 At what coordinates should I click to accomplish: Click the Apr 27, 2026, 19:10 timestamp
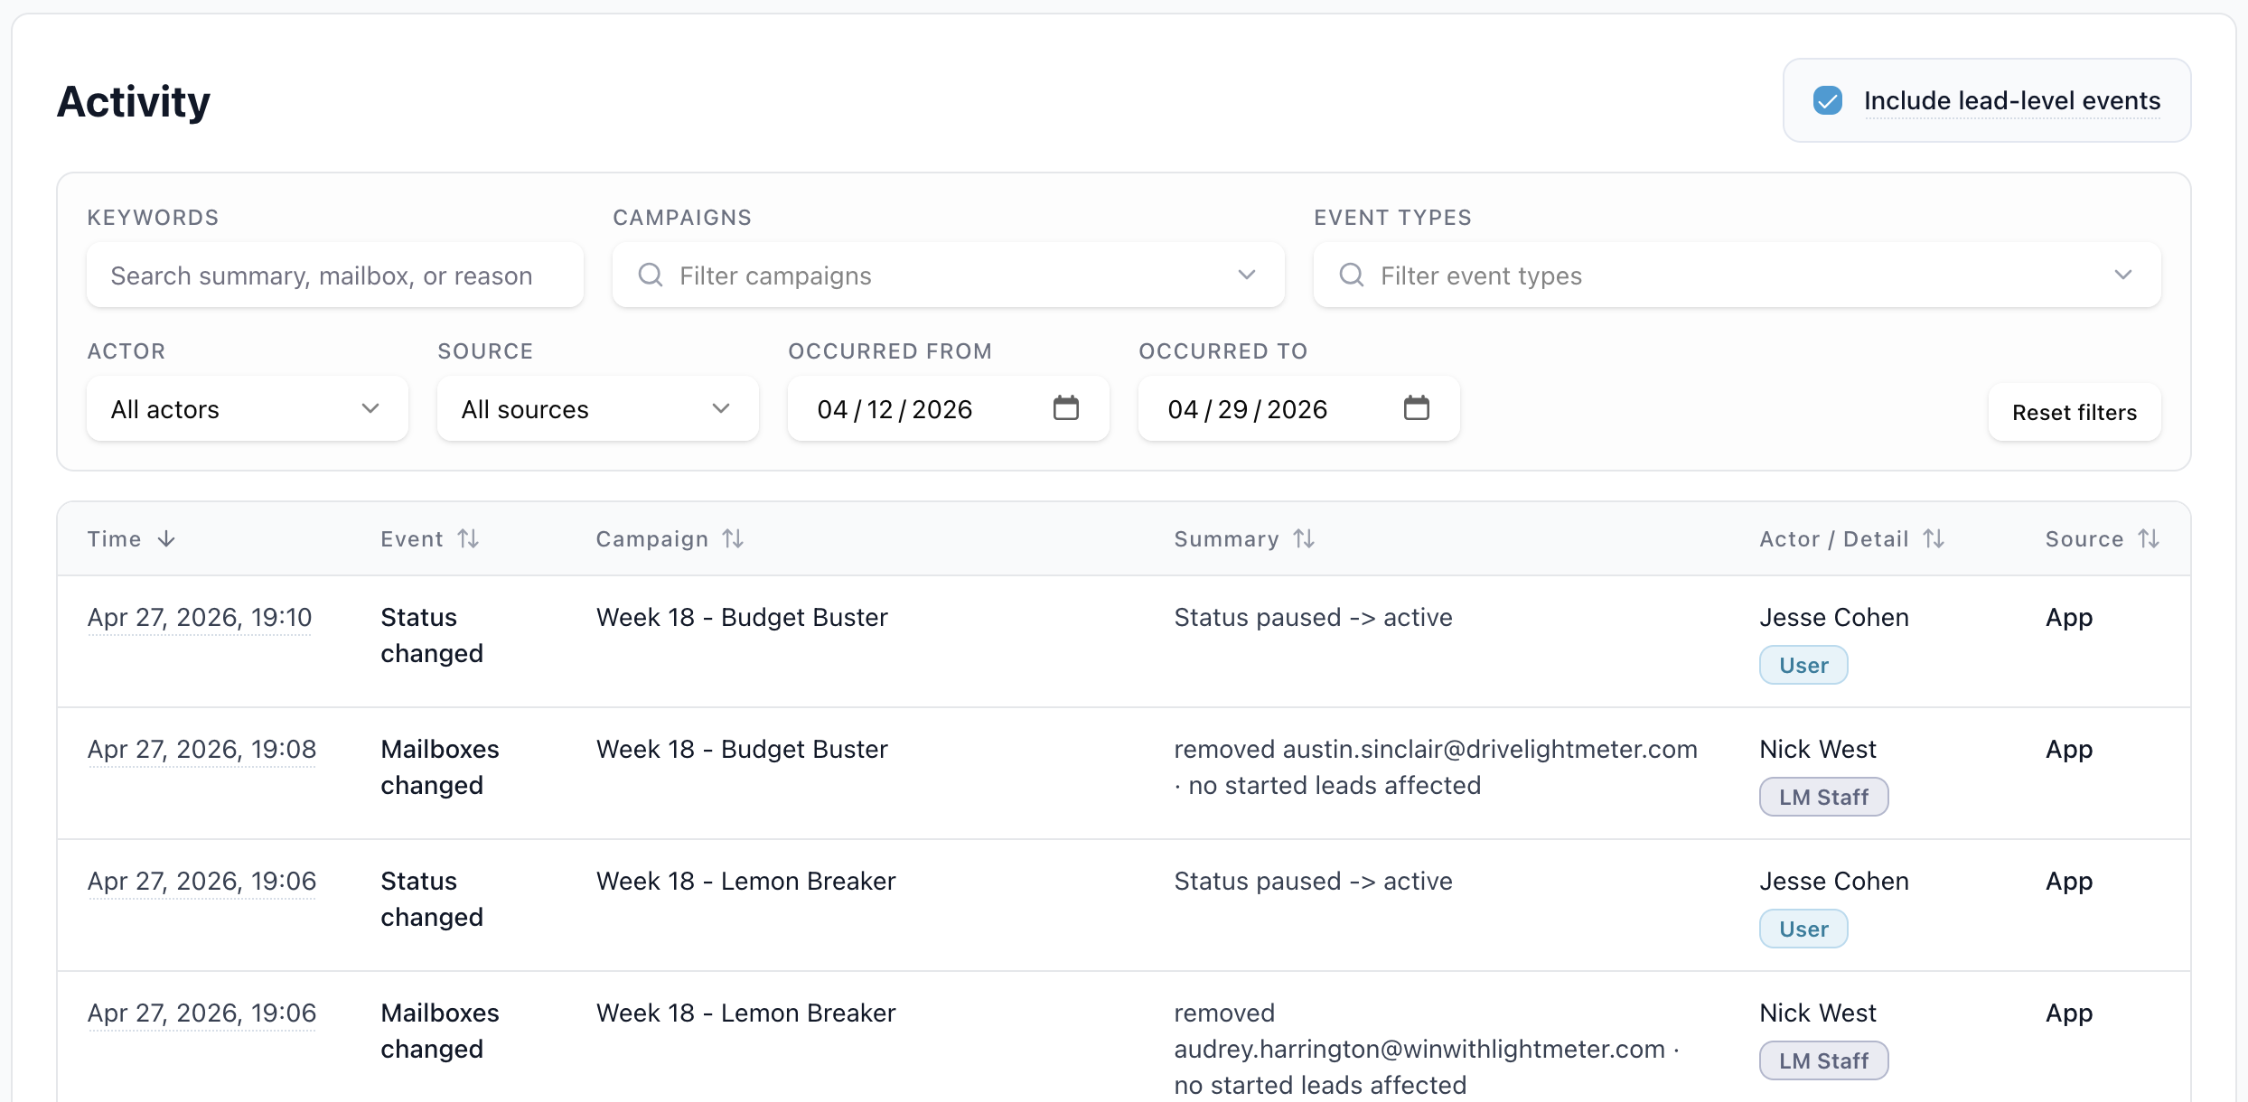point(200,618)
